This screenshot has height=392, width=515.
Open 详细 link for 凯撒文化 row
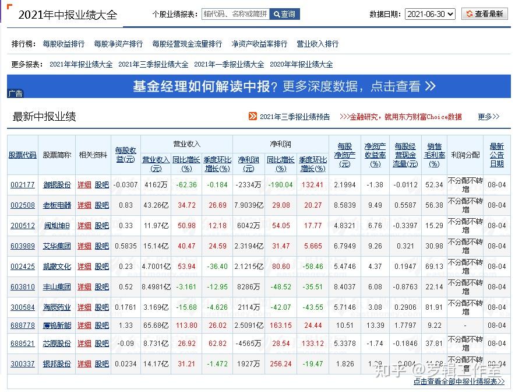[x=84, y=267]
